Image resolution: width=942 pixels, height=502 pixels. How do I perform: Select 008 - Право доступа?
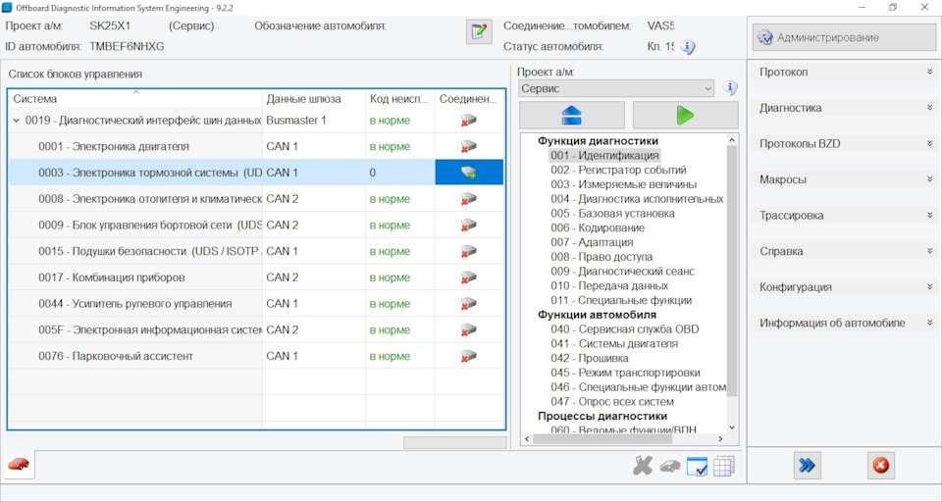(x=602, y=257)
